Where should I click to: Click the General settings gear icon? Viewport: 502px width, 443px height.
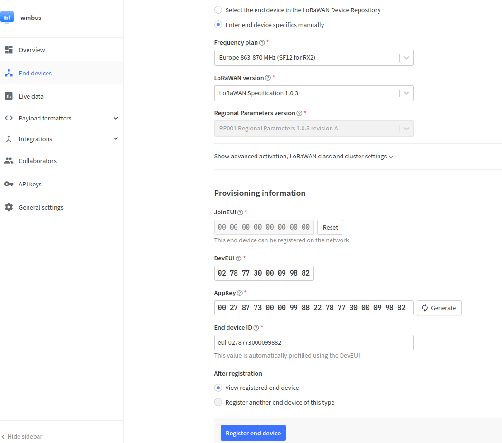[x=9, y=207]
